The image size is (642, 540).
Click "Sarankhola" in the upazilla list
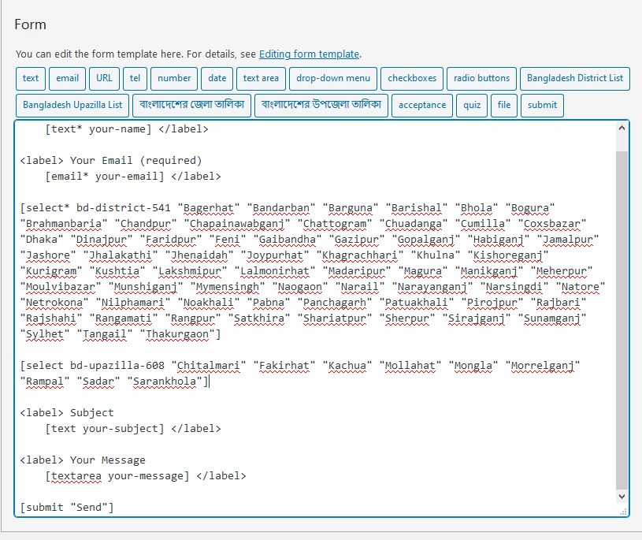pos(165,382)
